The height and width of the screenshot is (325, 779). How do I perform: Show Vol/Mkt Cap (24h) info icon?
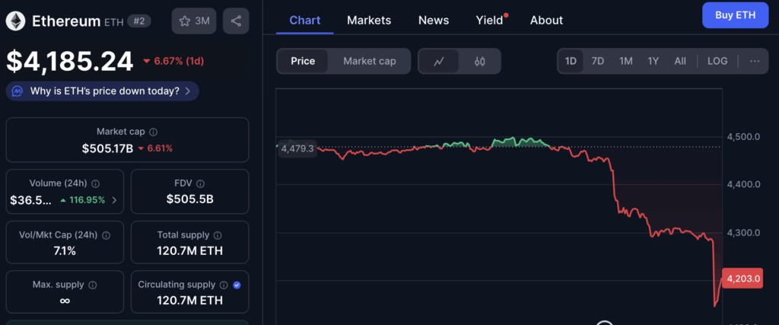pos(106,235)
